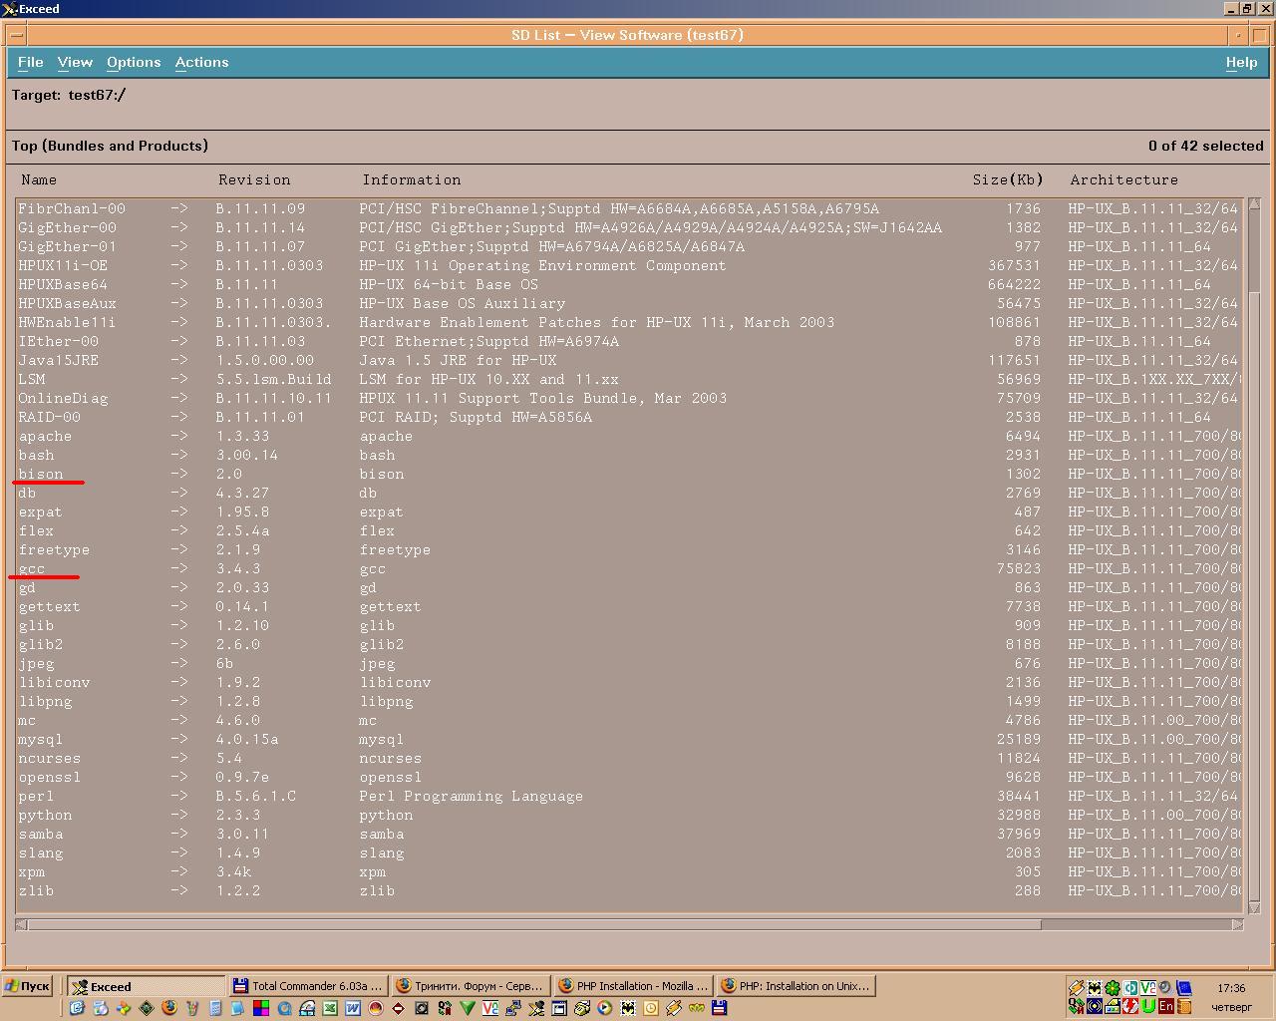Launch Excel from Quick Launch bar
This screenshot has height=1021, width=1276.
(x=330, y=1008)
